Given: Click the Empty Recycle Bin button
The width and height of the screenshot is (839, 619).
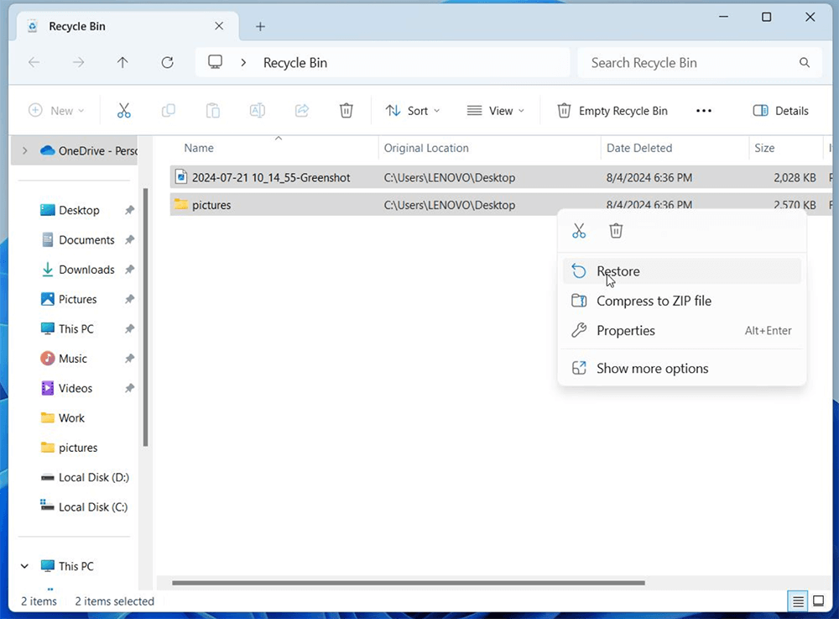Looking at the screenshot, I should click(612, 110).
